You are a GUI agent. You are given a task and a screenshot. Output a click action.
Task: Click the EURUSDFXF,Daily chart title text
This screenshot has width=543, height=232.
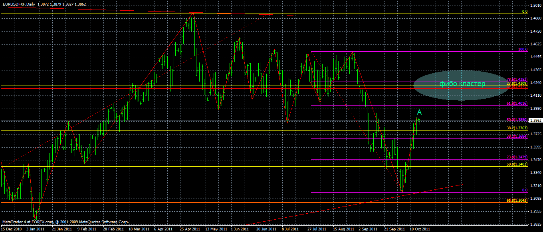(18, 4)
